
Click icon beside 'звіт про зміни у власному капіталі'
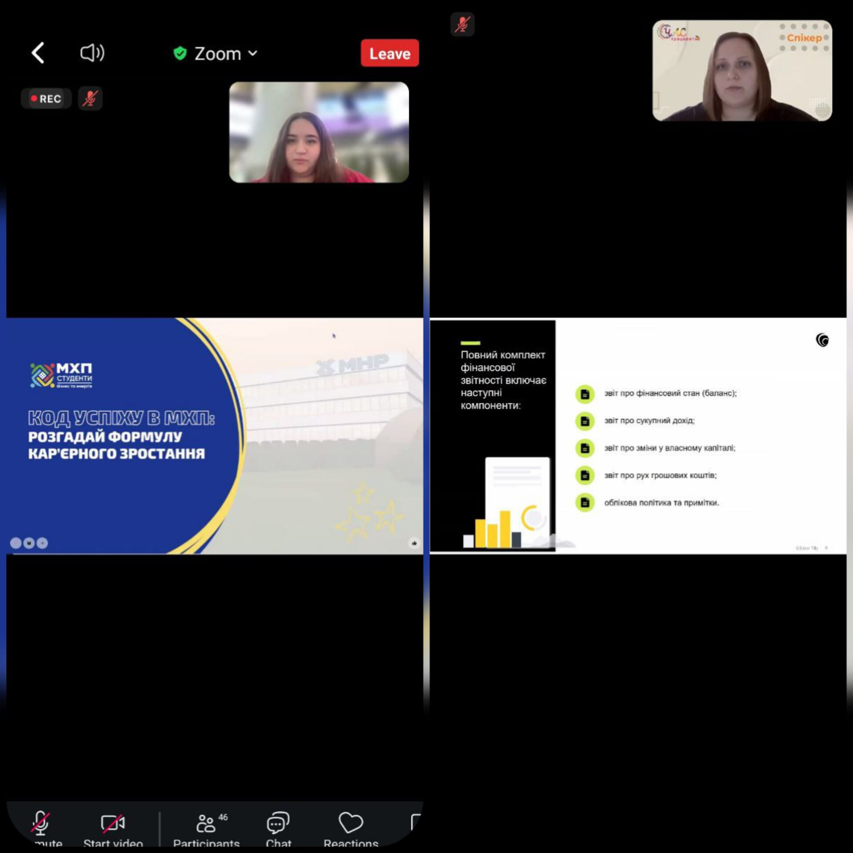[585, 448]
